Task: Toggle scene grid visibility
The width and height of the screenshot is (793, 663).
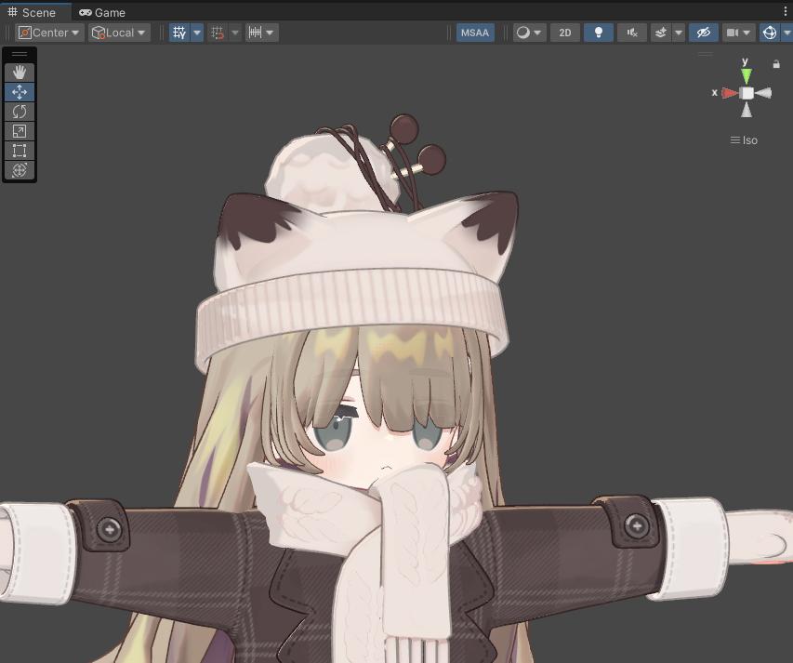Action: [x=179, y=33]
